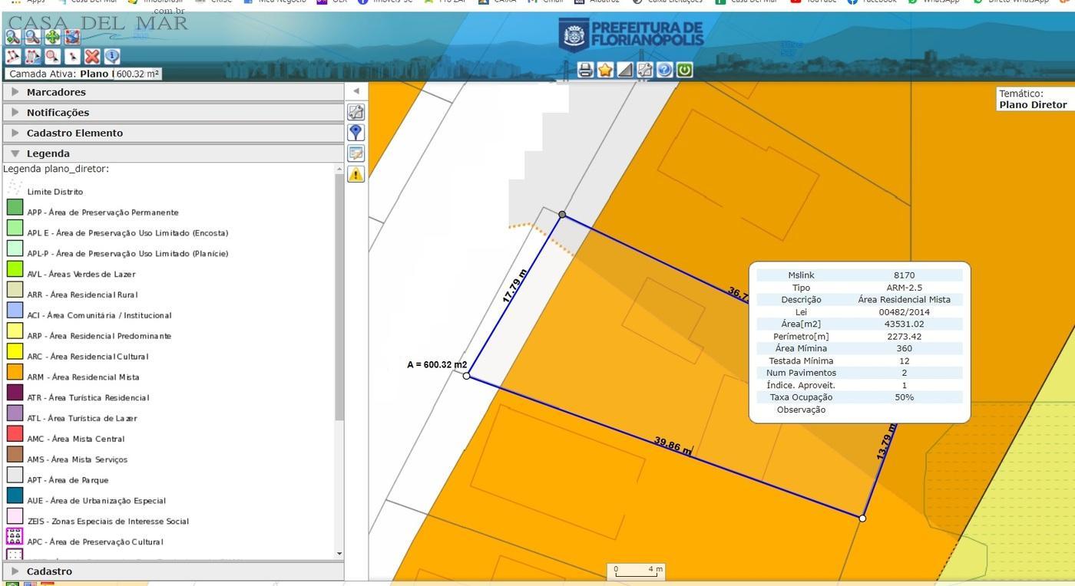
Task: Click the 39.86 m edge measurement label
Action: pyautogui.click(x=673, y=446)
